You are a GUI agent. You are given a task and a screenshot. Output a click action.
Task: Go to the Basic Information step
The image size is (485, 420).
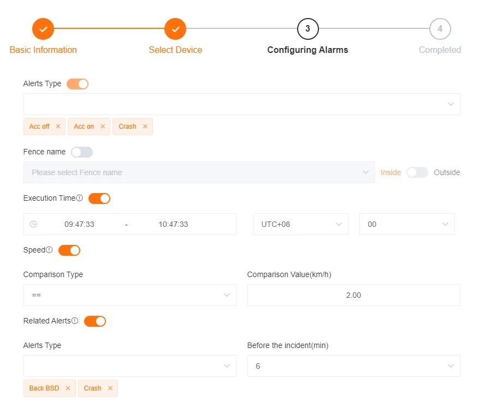[x=43, y=50]
